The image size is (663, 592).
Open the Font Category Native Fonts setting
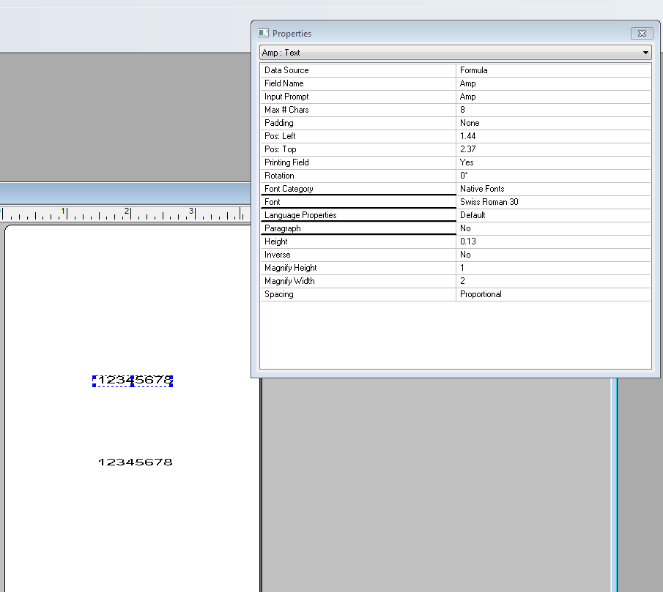point(553,189)
